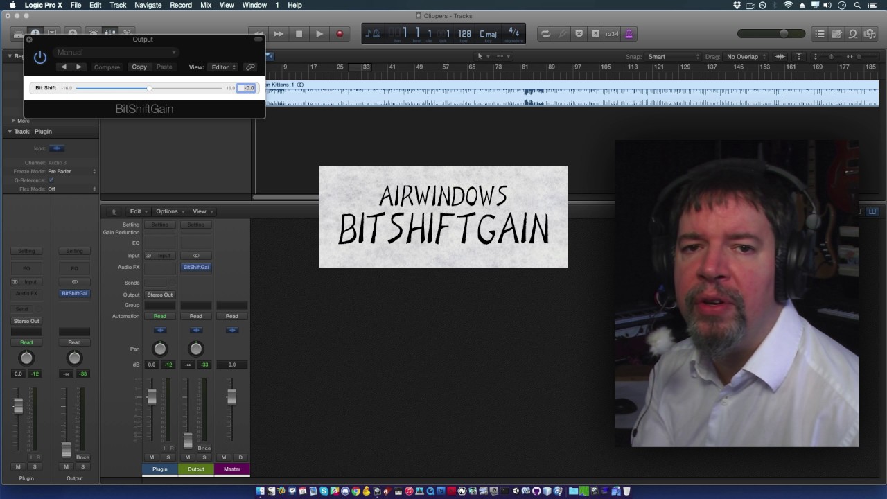Open the Loop Browser button
The image size is (887, 499).
[853, 34]
